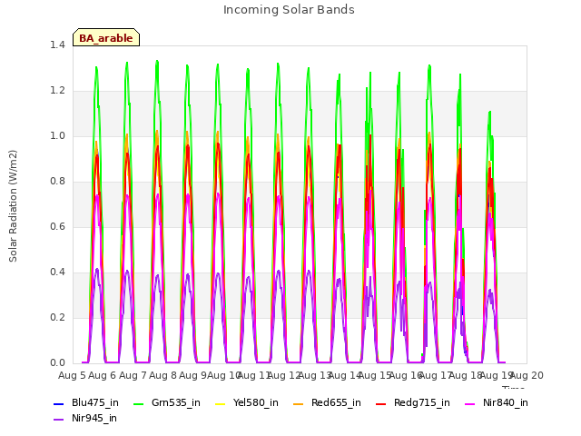Image resolution: width=581 pixels, height=436 pixels.
Task: Select the Nir945_in legend label
Action: [x=94, y=419]
